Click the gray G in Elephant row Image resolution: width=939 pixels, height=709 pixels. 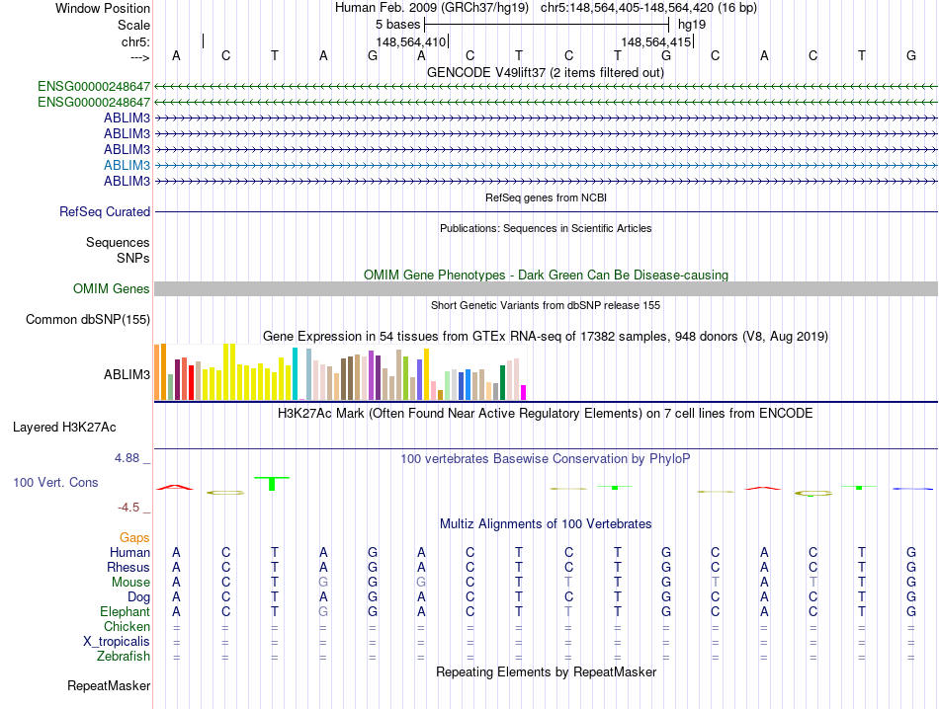pos(323,611)
